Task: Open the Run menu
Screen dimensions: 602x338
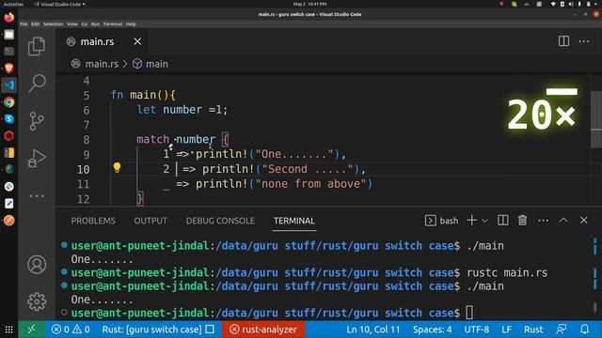Action: pos(95,24)
